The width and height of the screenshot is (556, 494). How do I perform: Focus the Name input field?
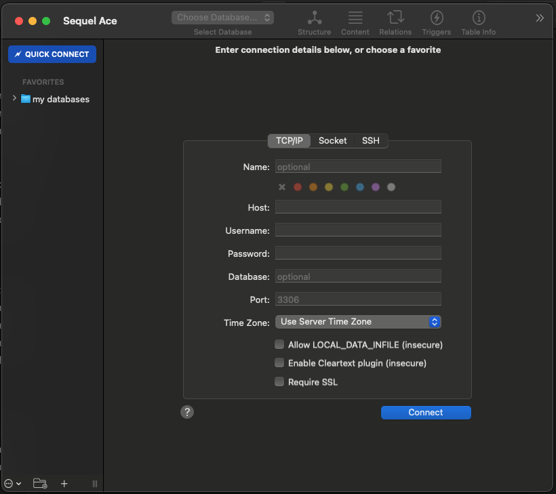[358, 167]
